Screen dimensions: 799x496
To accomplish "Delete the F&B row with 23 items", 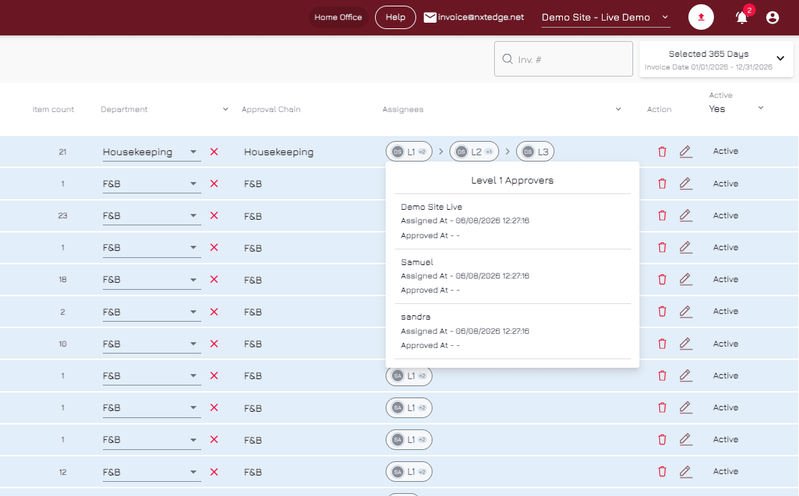I will (x=662, y=216).
